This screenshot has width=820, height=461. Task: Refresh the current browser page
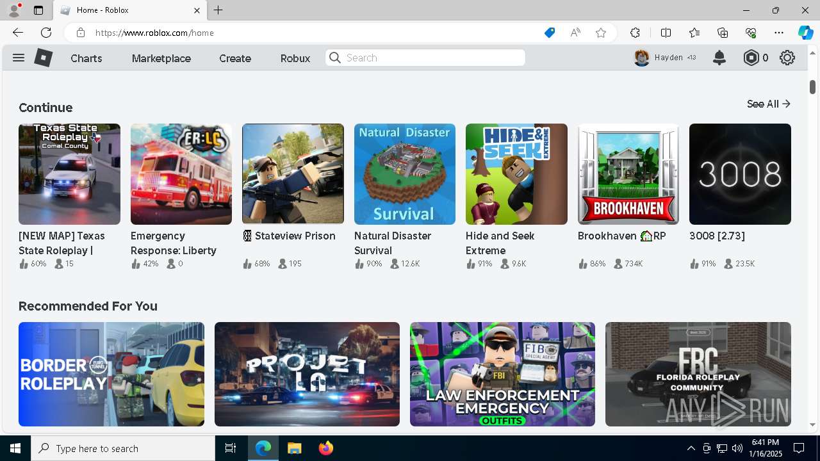pos(46,33)
